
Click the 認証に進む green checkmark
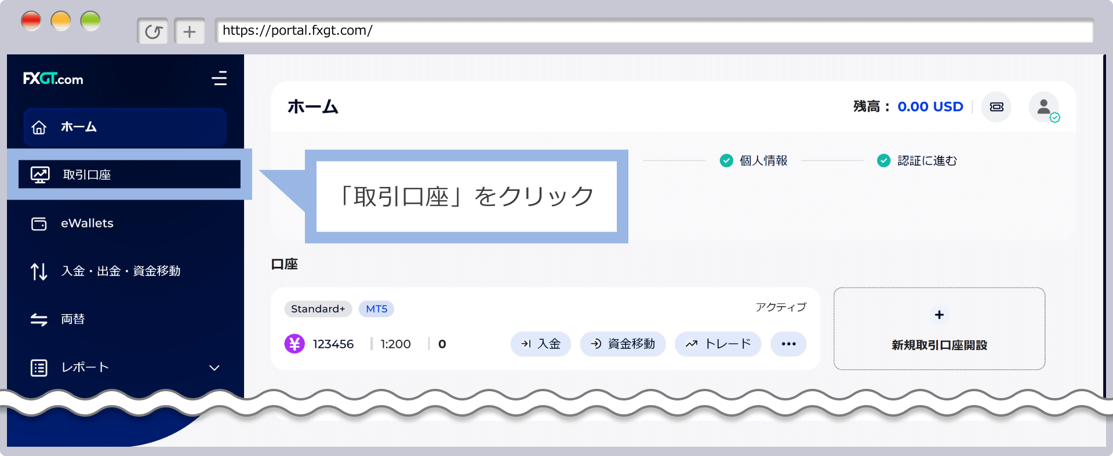pos(883,160)
